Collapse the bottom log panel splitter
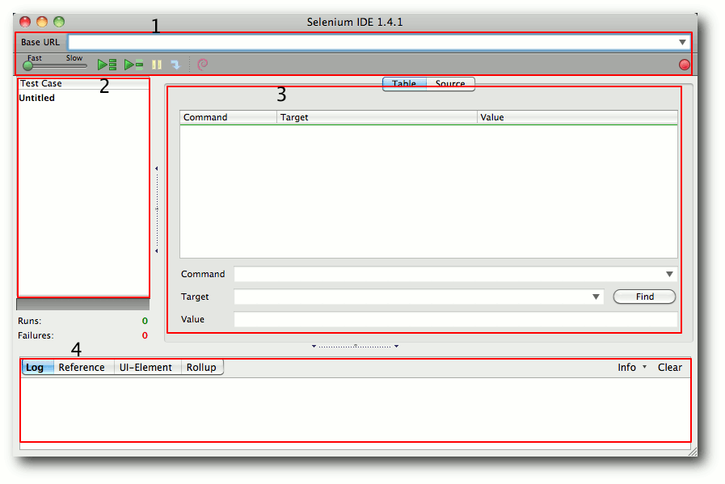 coord(355,346)
